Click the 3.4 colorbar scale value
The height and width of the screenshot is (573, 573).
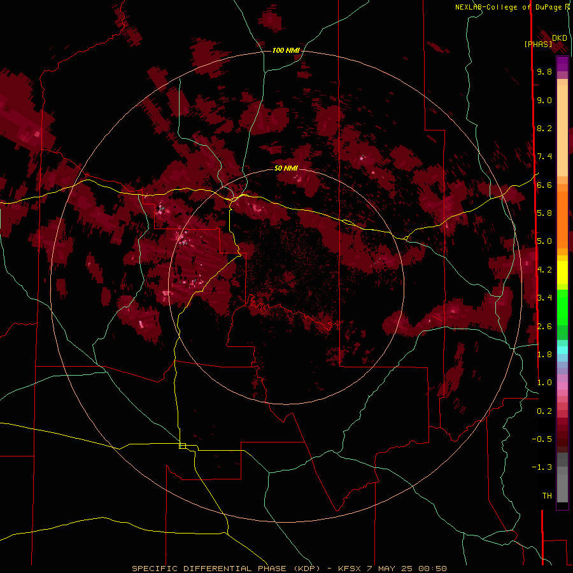click(544, 298)
